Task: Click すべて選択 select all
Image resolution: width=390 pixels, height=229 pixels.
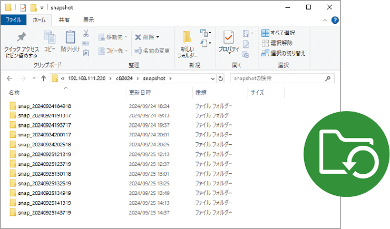Action: click(278, 33)
